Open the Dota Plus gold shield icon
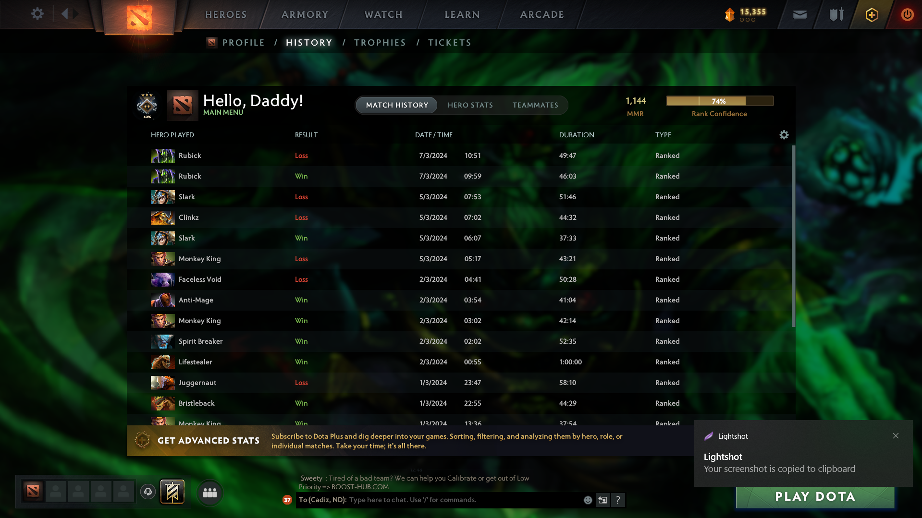 pyautogui.click(x=872, y=14)
